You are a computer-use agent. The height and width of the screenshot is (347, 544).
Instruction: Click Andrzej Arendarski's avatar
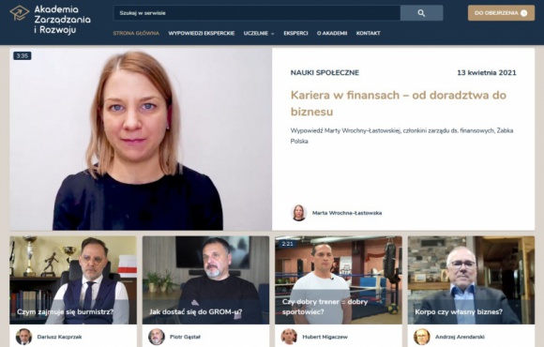(x=421, y=337)
